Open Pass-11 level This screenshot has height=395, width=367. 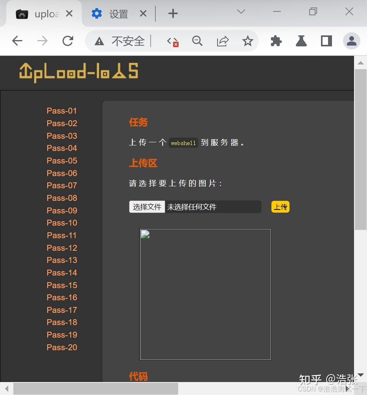pyautogui.click(x=62, y=235)
